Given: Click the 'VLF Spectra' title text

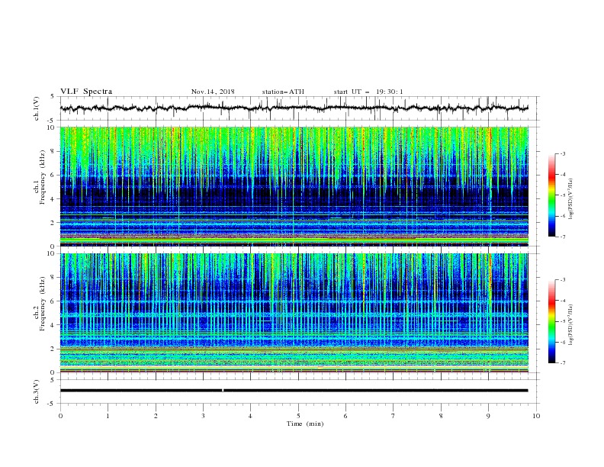Looking at the screenshot, I should [x=86, y=92].
